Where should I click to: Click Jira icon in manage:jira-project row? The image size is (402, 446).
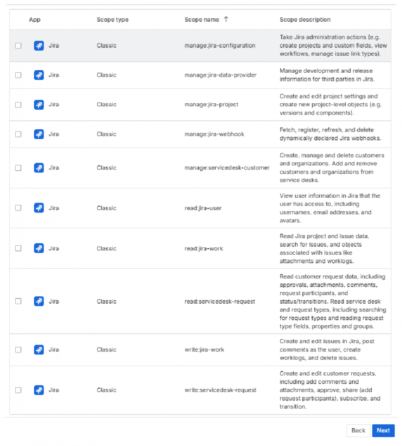[x=39, y=105]
